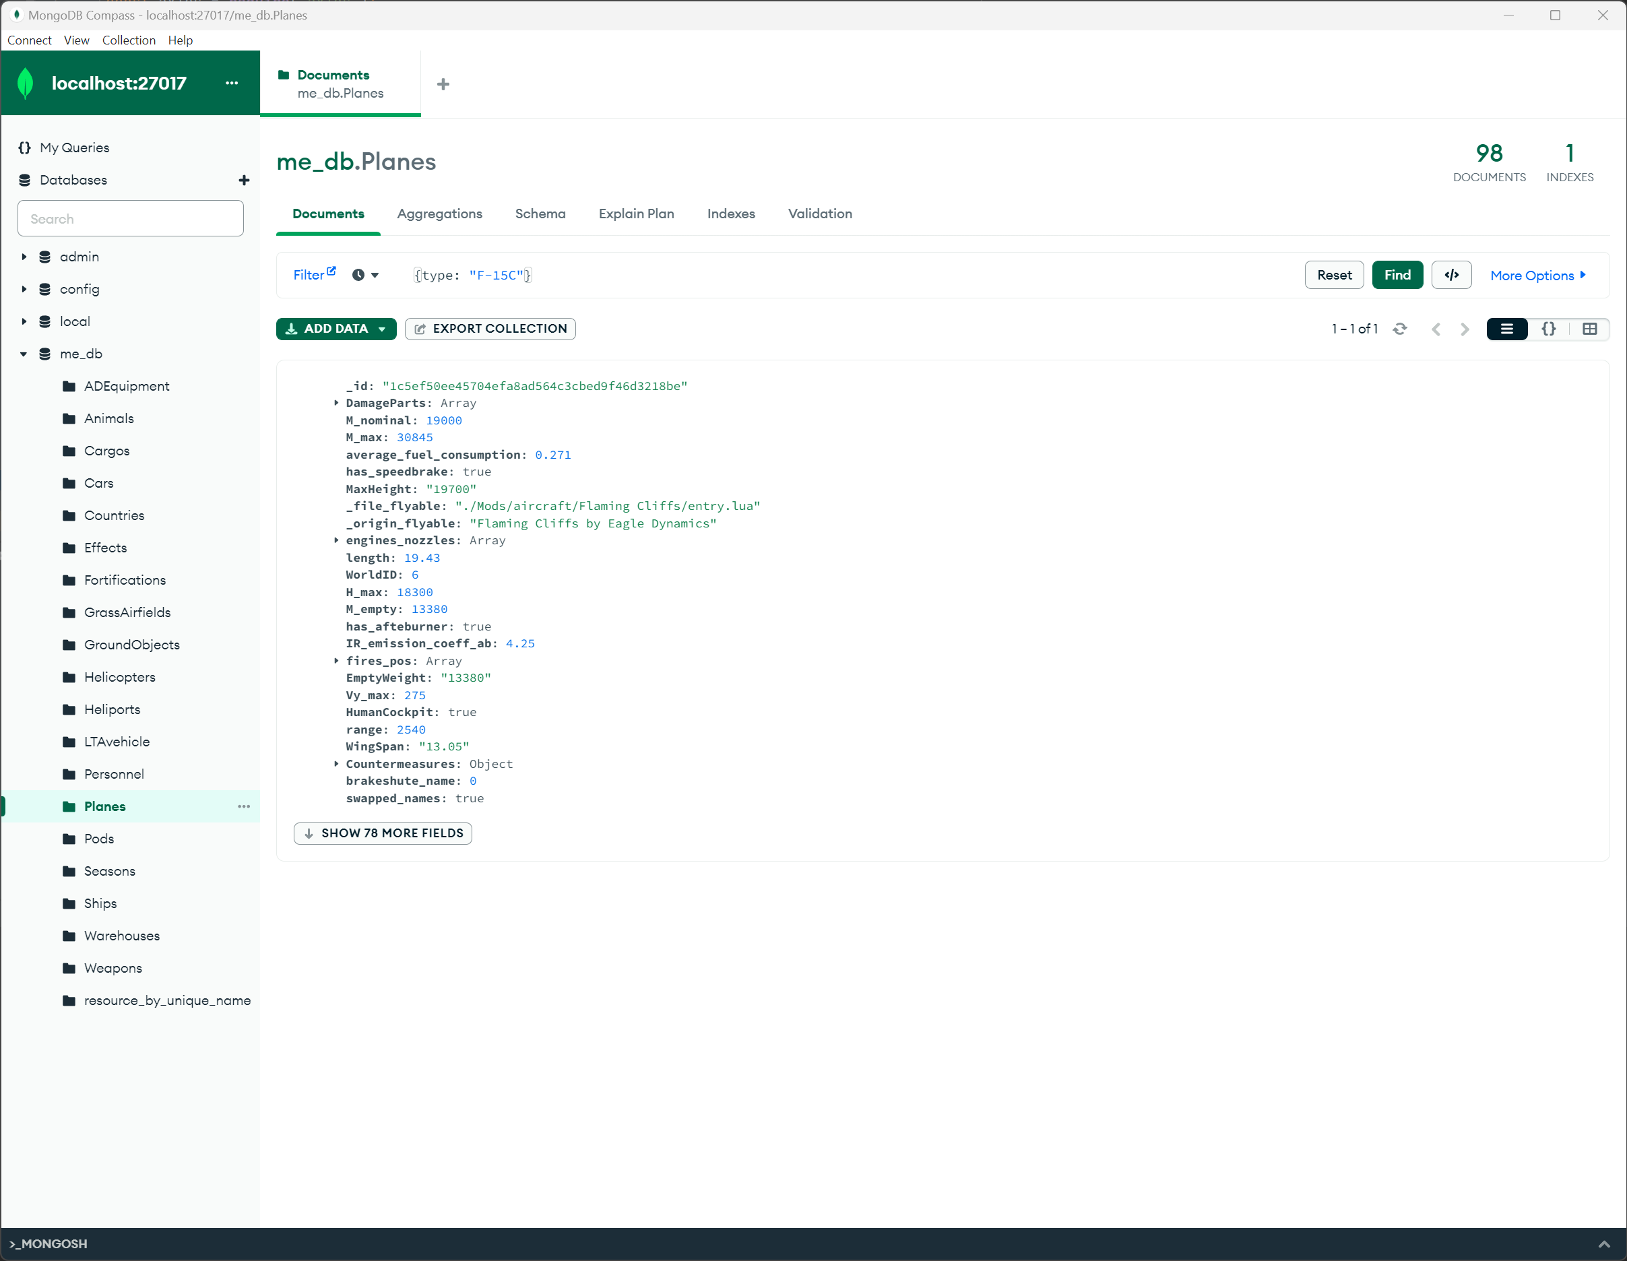The image size is (1627, 1261).
Task: Expand the admin database tree
Action: [24, 257]
